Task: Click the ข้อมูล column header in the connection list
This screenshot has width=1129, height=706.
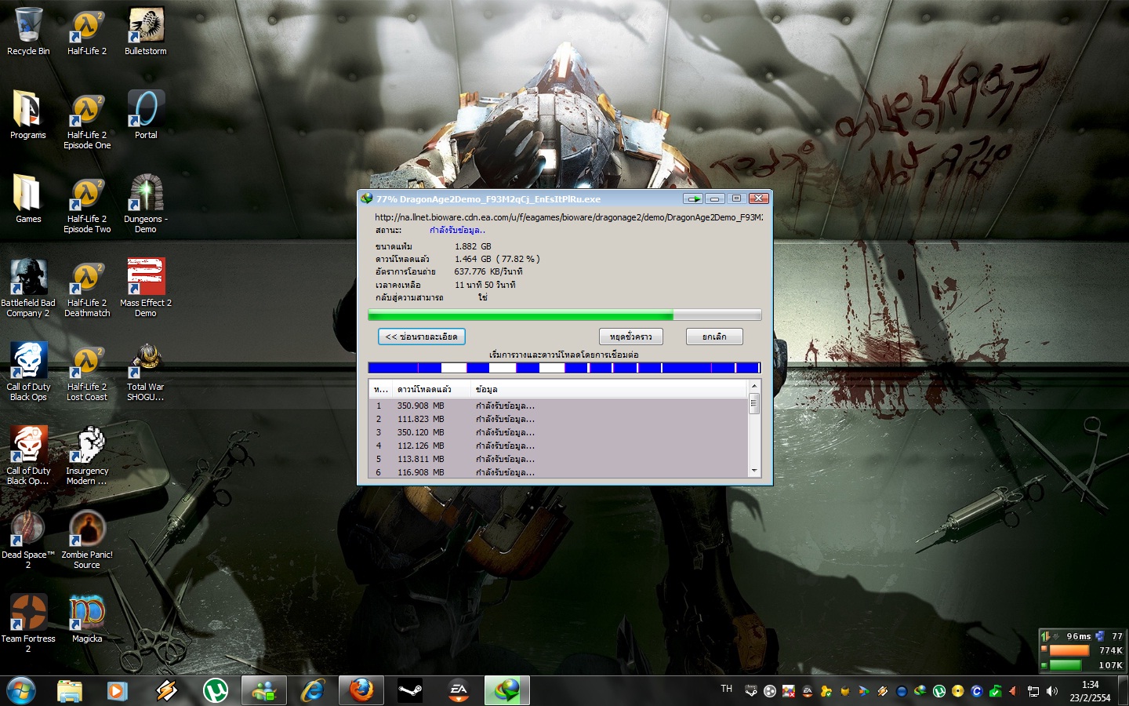Action: 609,389
